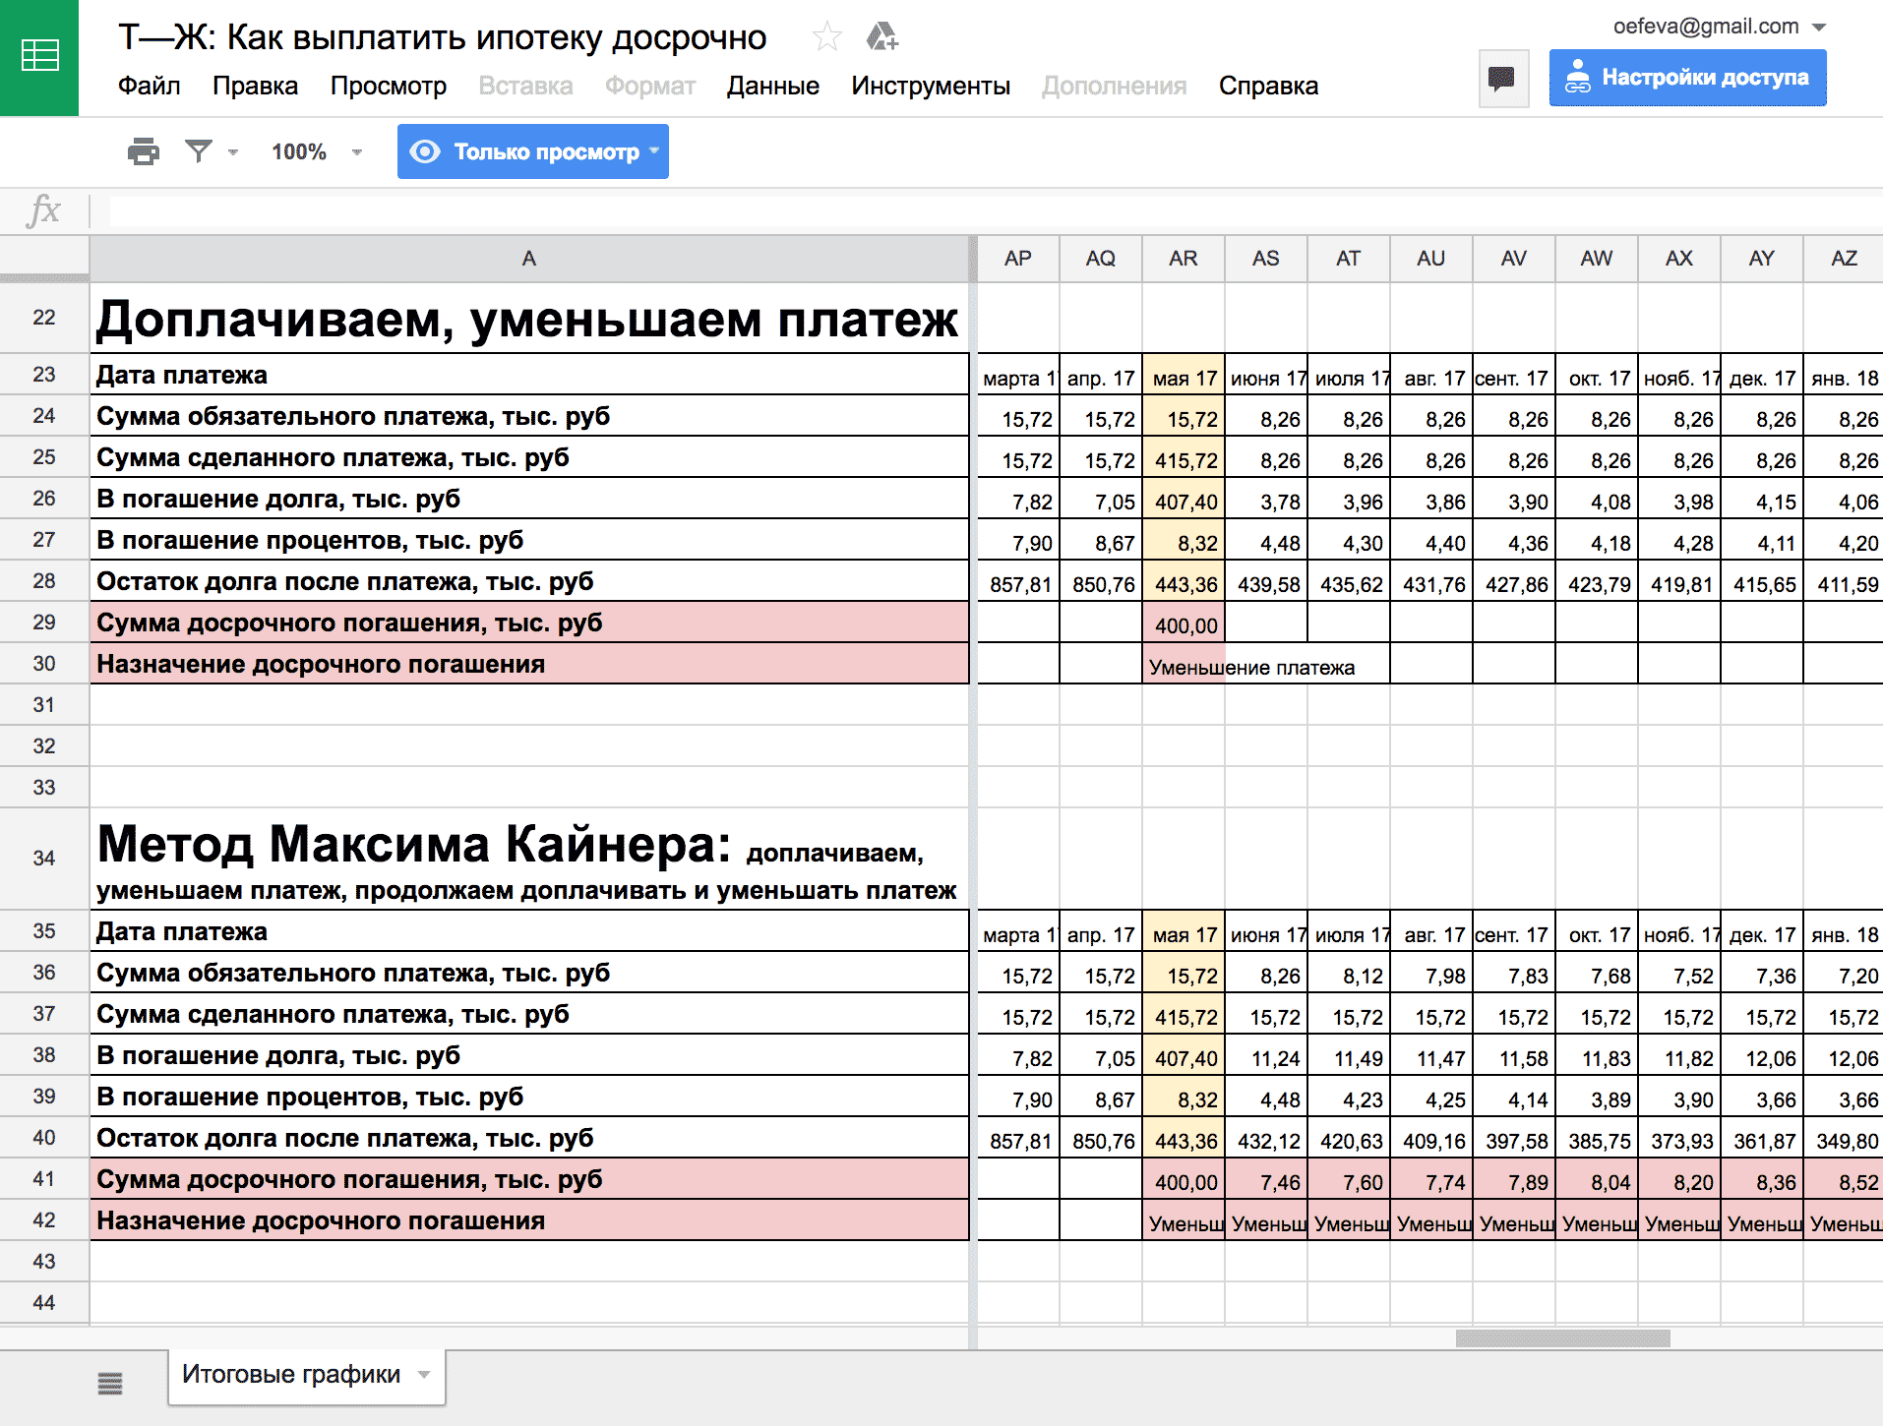Click the document title text
This screenshot has width=1883, height=1426.
(443, 38)
